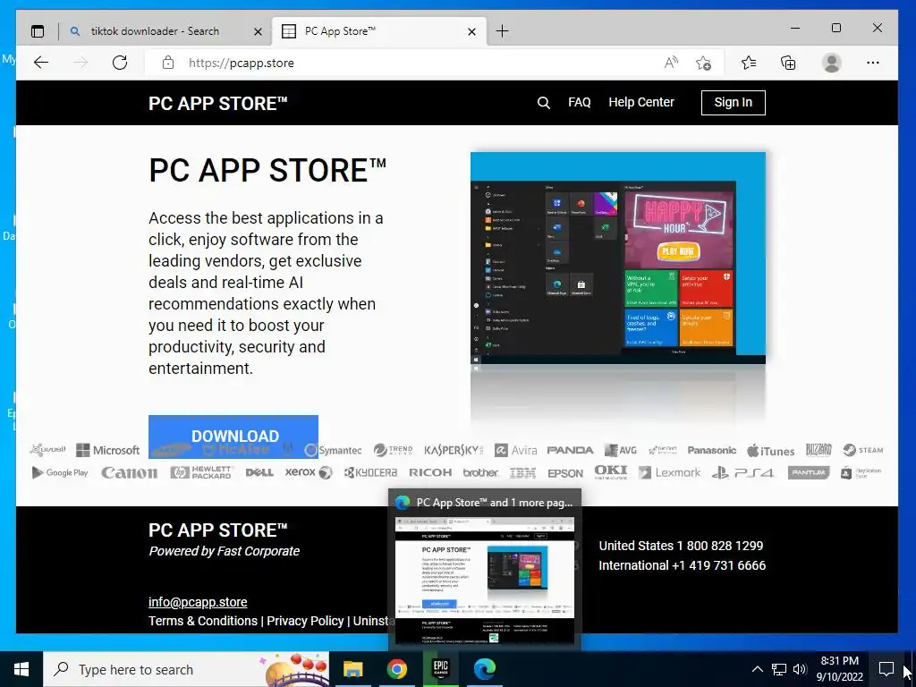This screenshot has width=916, height=687.
Task: Click the Canon logo
Action: [129, 472]
